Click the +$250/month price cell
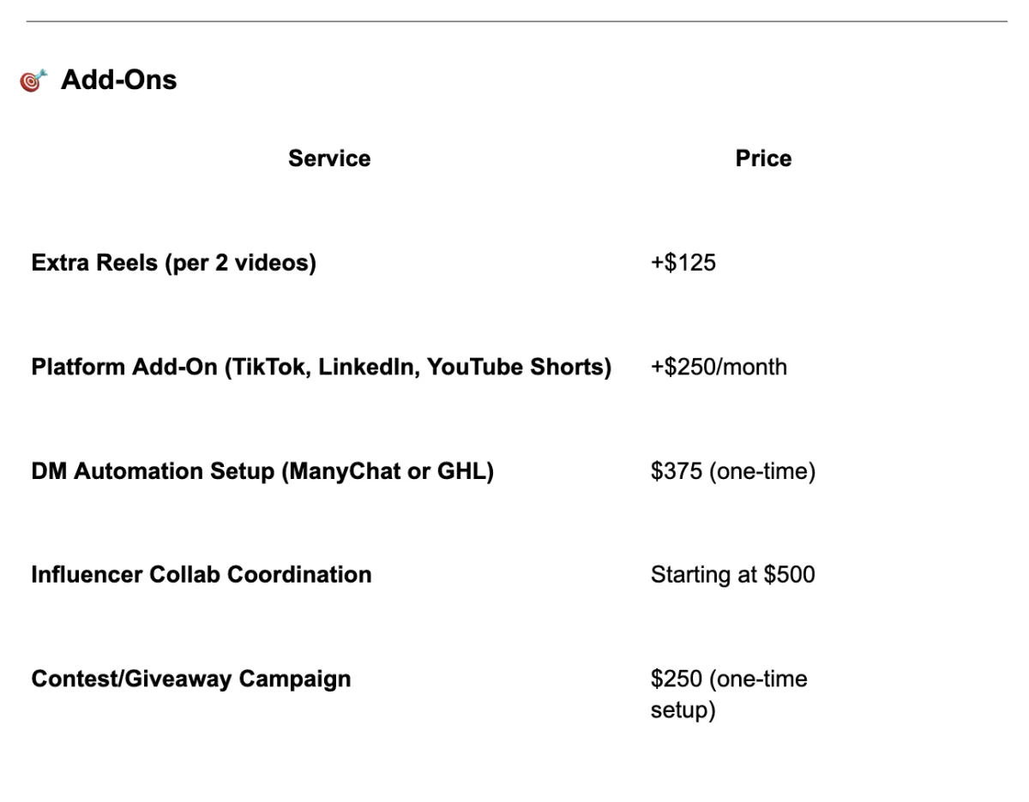This screenshot has height=802, width=1029. 719,368
